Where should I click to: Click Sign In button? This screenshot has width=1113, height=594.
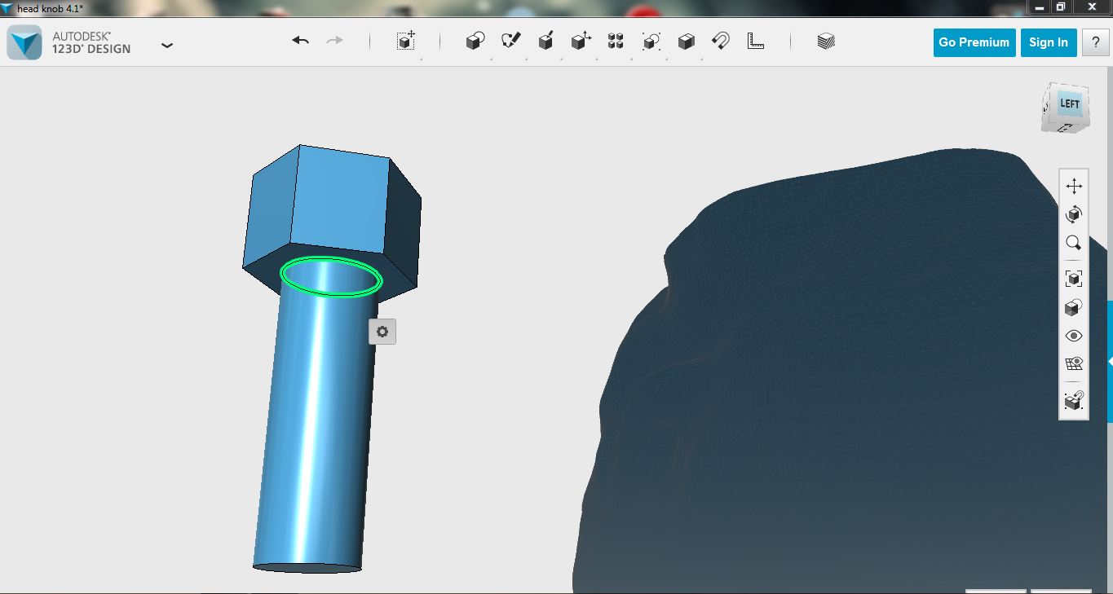coord(1049,42)
